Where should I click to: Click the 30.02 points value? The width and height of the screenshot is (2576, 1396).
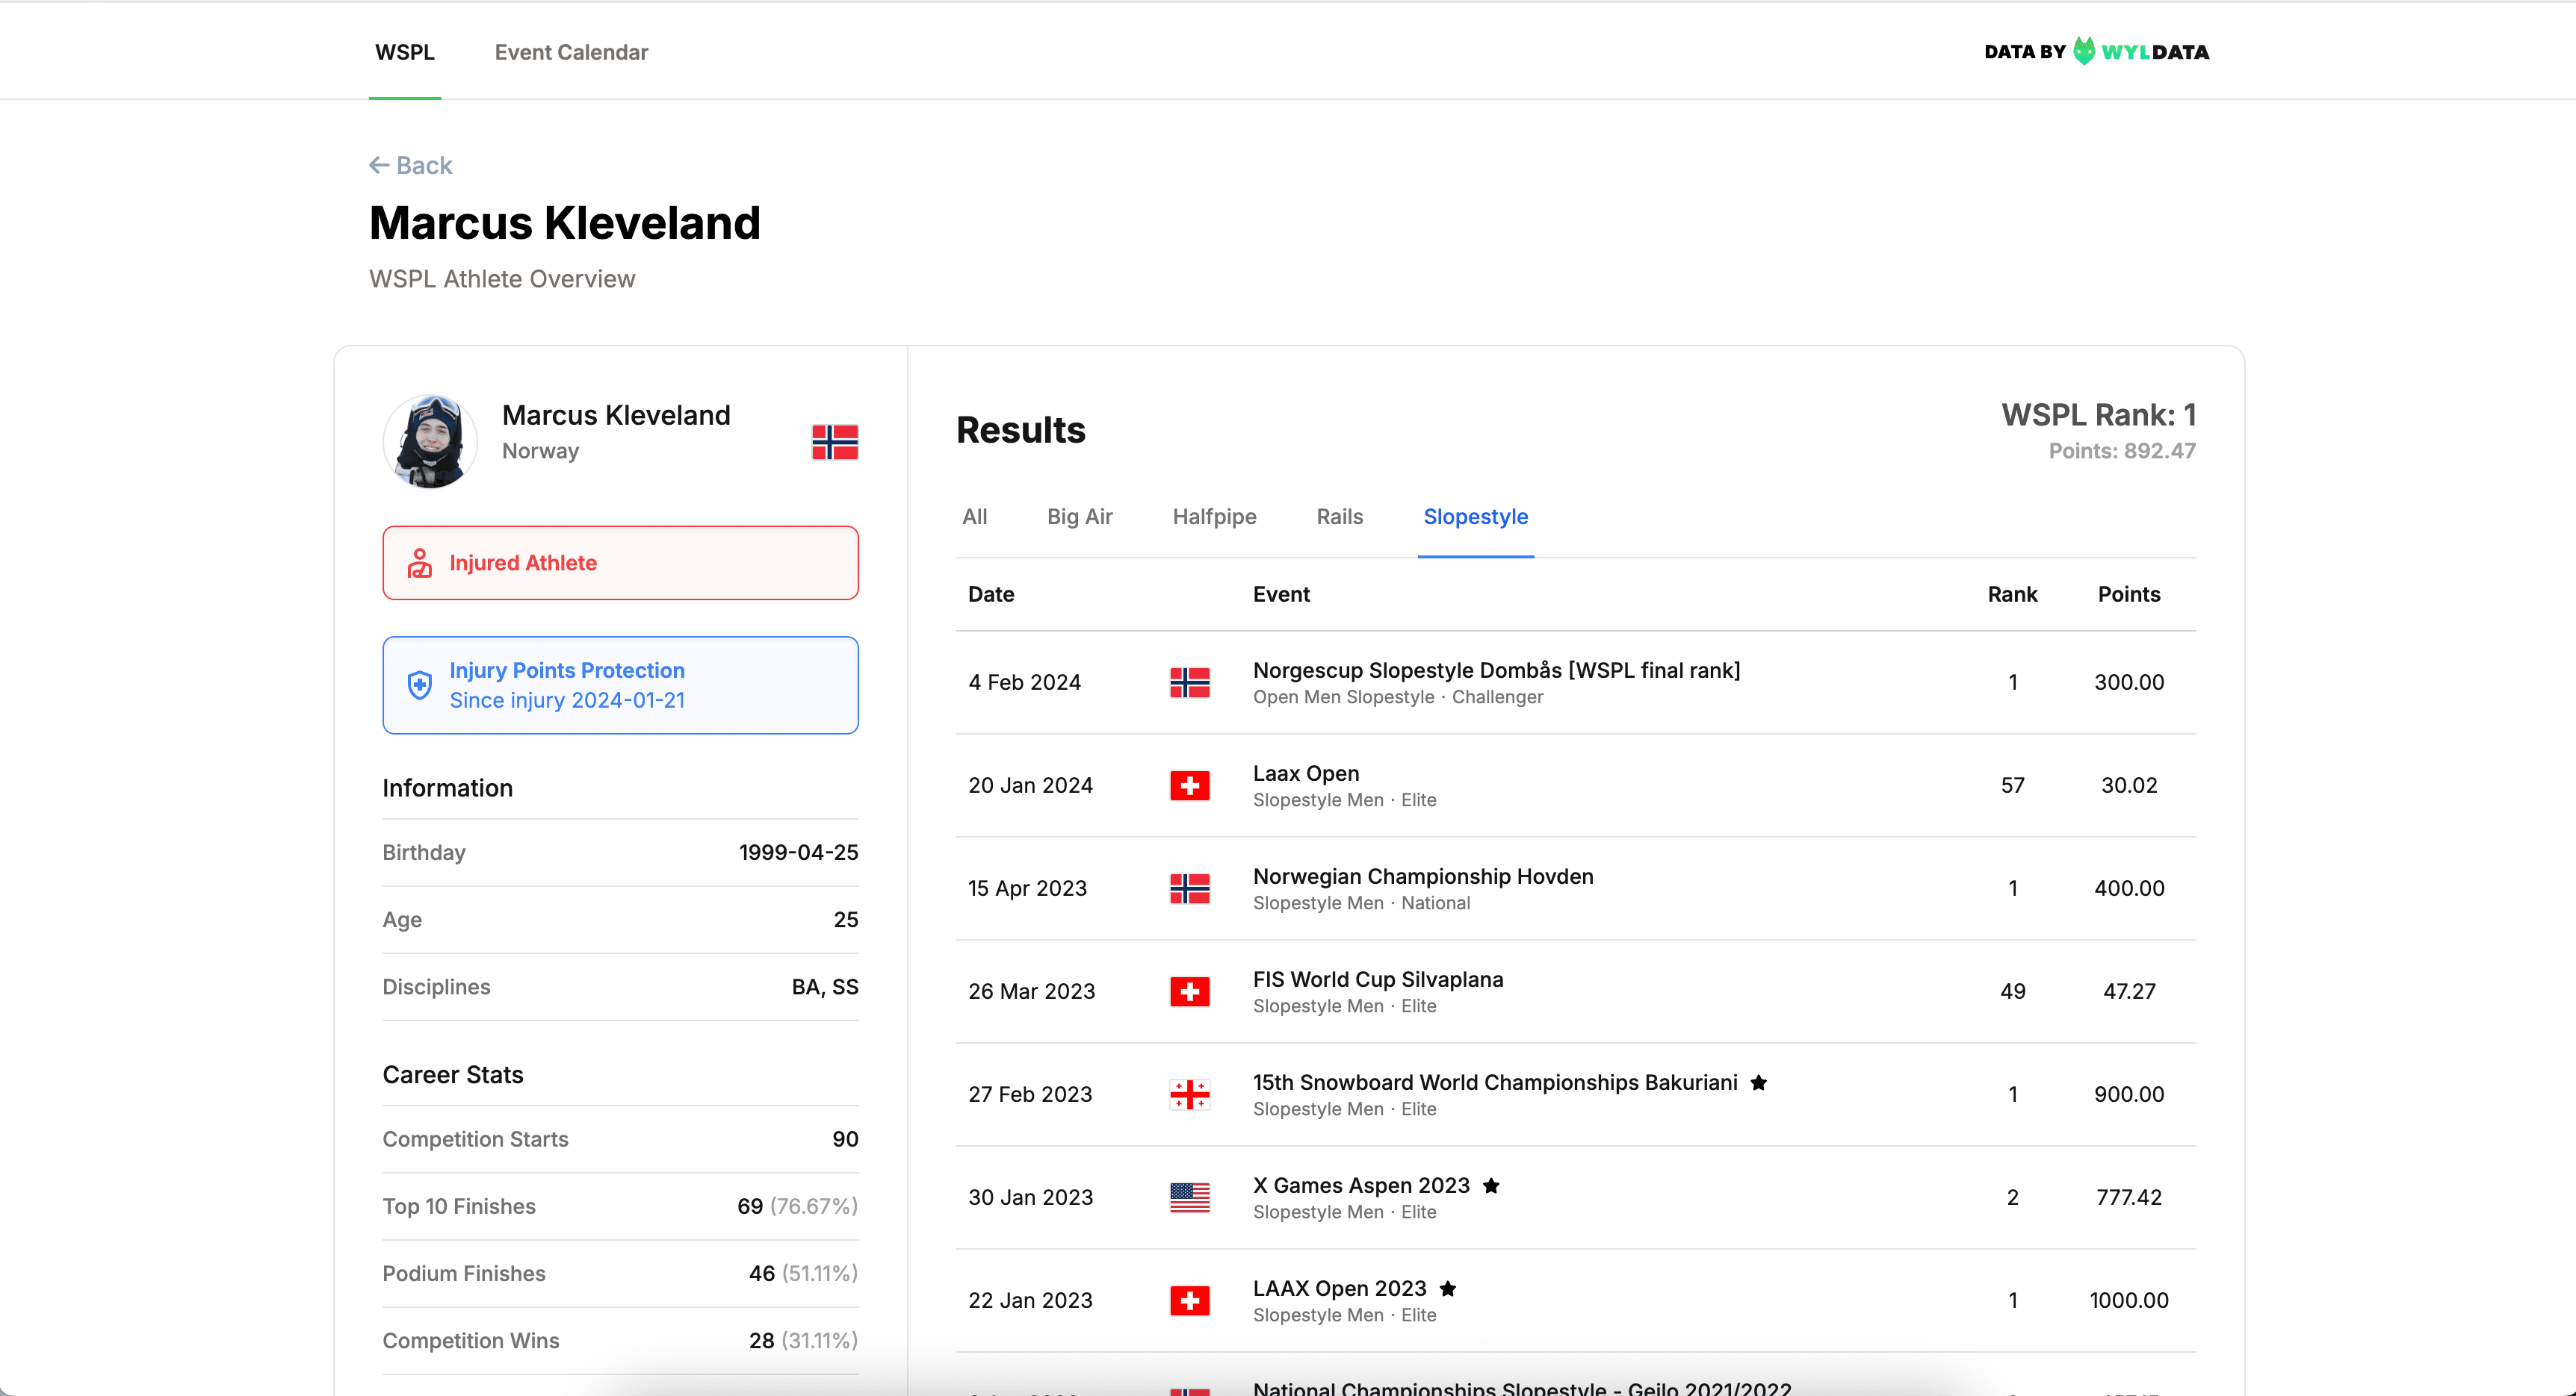[2129, 785]
